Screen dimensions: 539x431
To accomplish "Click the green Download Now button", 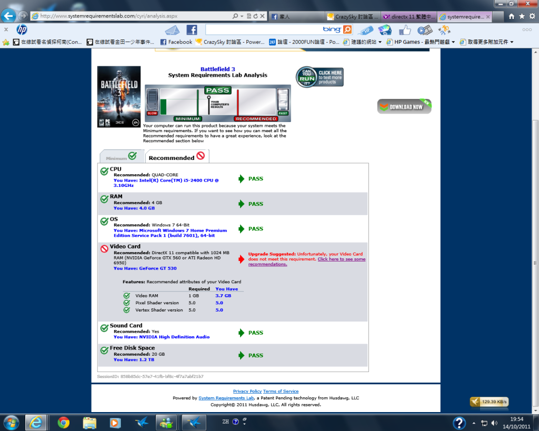I will tap(404, 106).
